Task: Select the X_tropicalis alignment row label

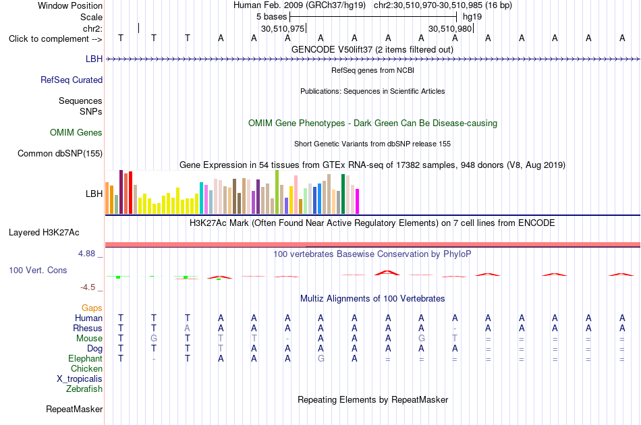Action: point(80,379)
